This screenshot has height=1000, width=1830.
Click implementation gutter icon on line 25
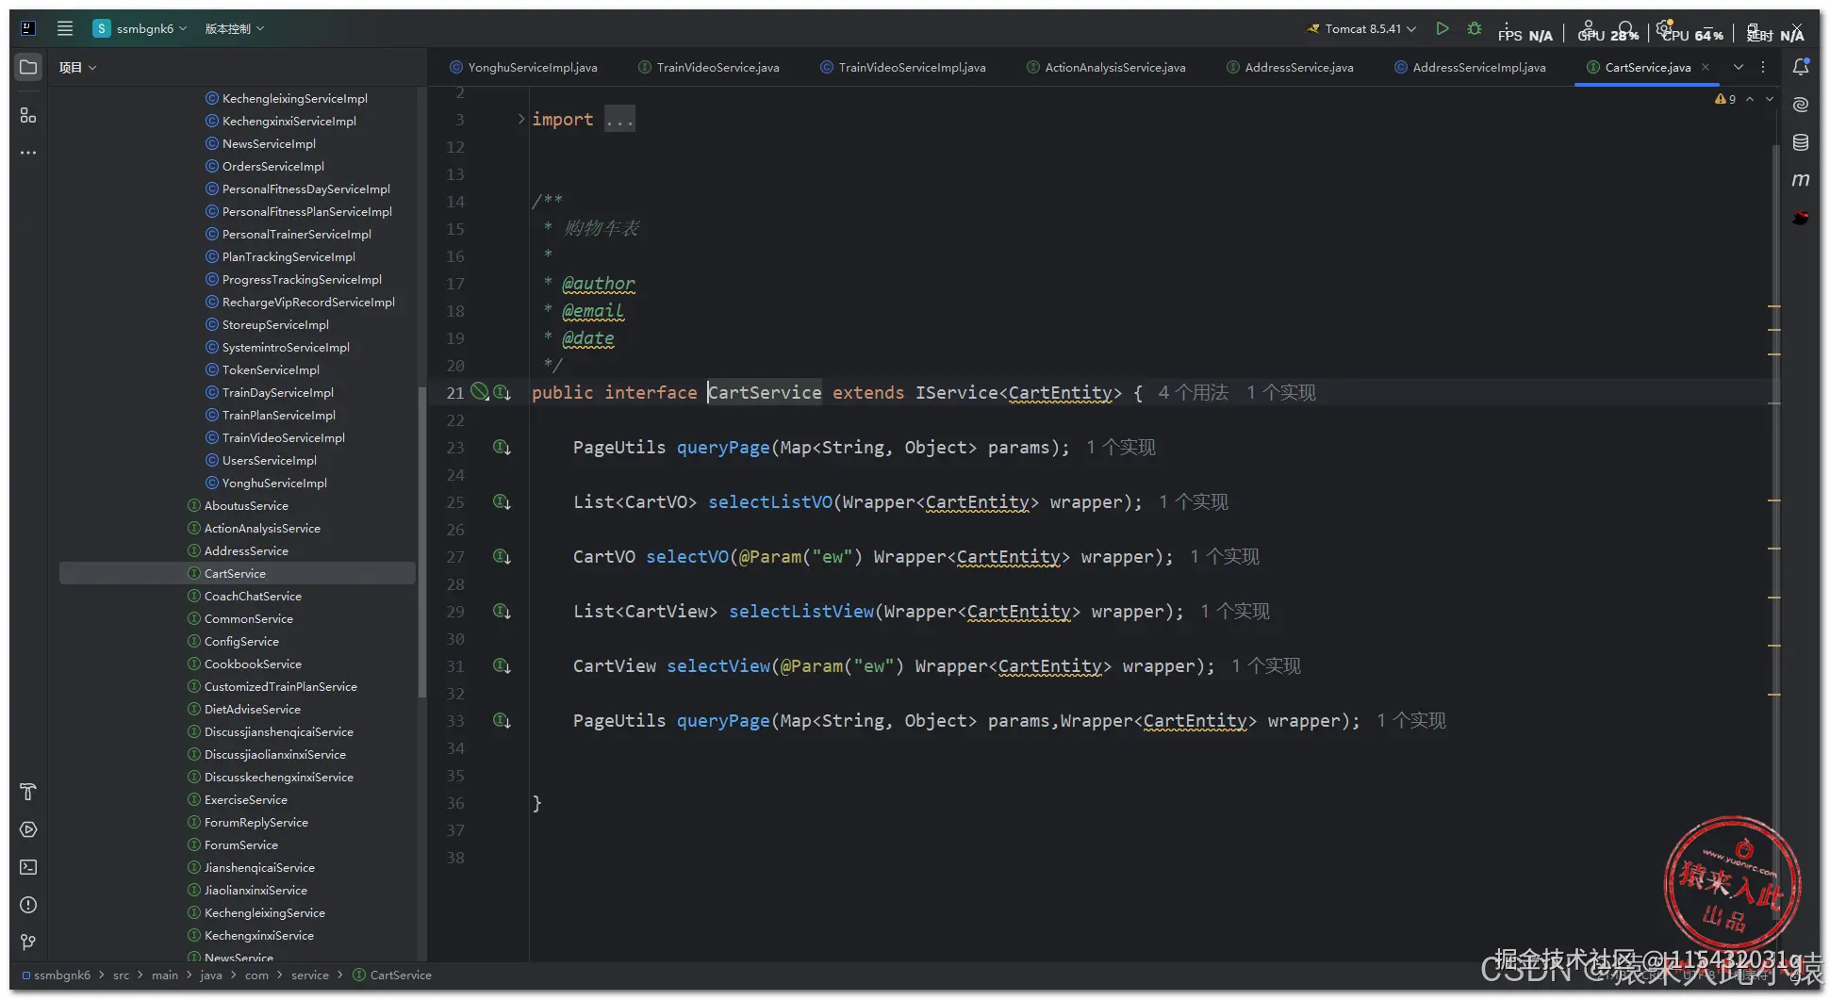(503, 502)
